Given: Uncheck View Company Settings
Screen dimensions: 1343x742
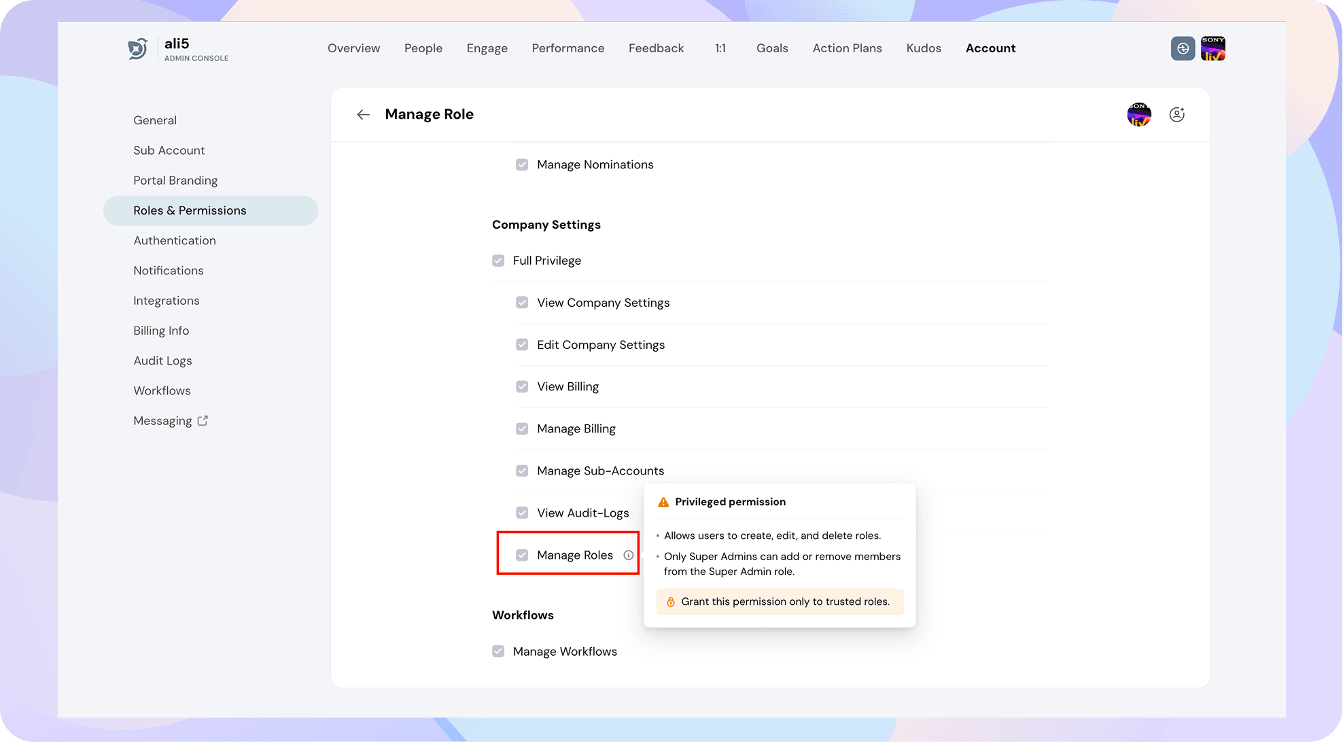Looking at the screenshot, I should (522, 303).
